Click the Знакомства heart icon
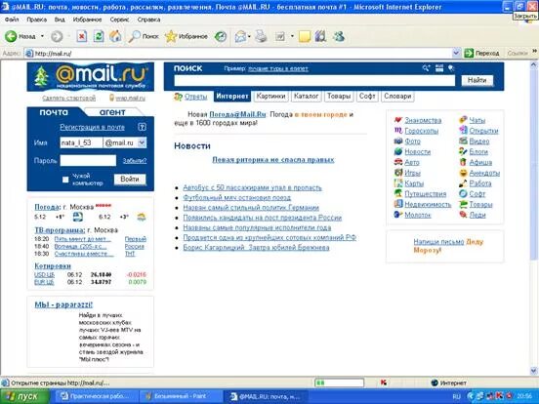Viewport: 539px width, 404px height. click(398, 120)
